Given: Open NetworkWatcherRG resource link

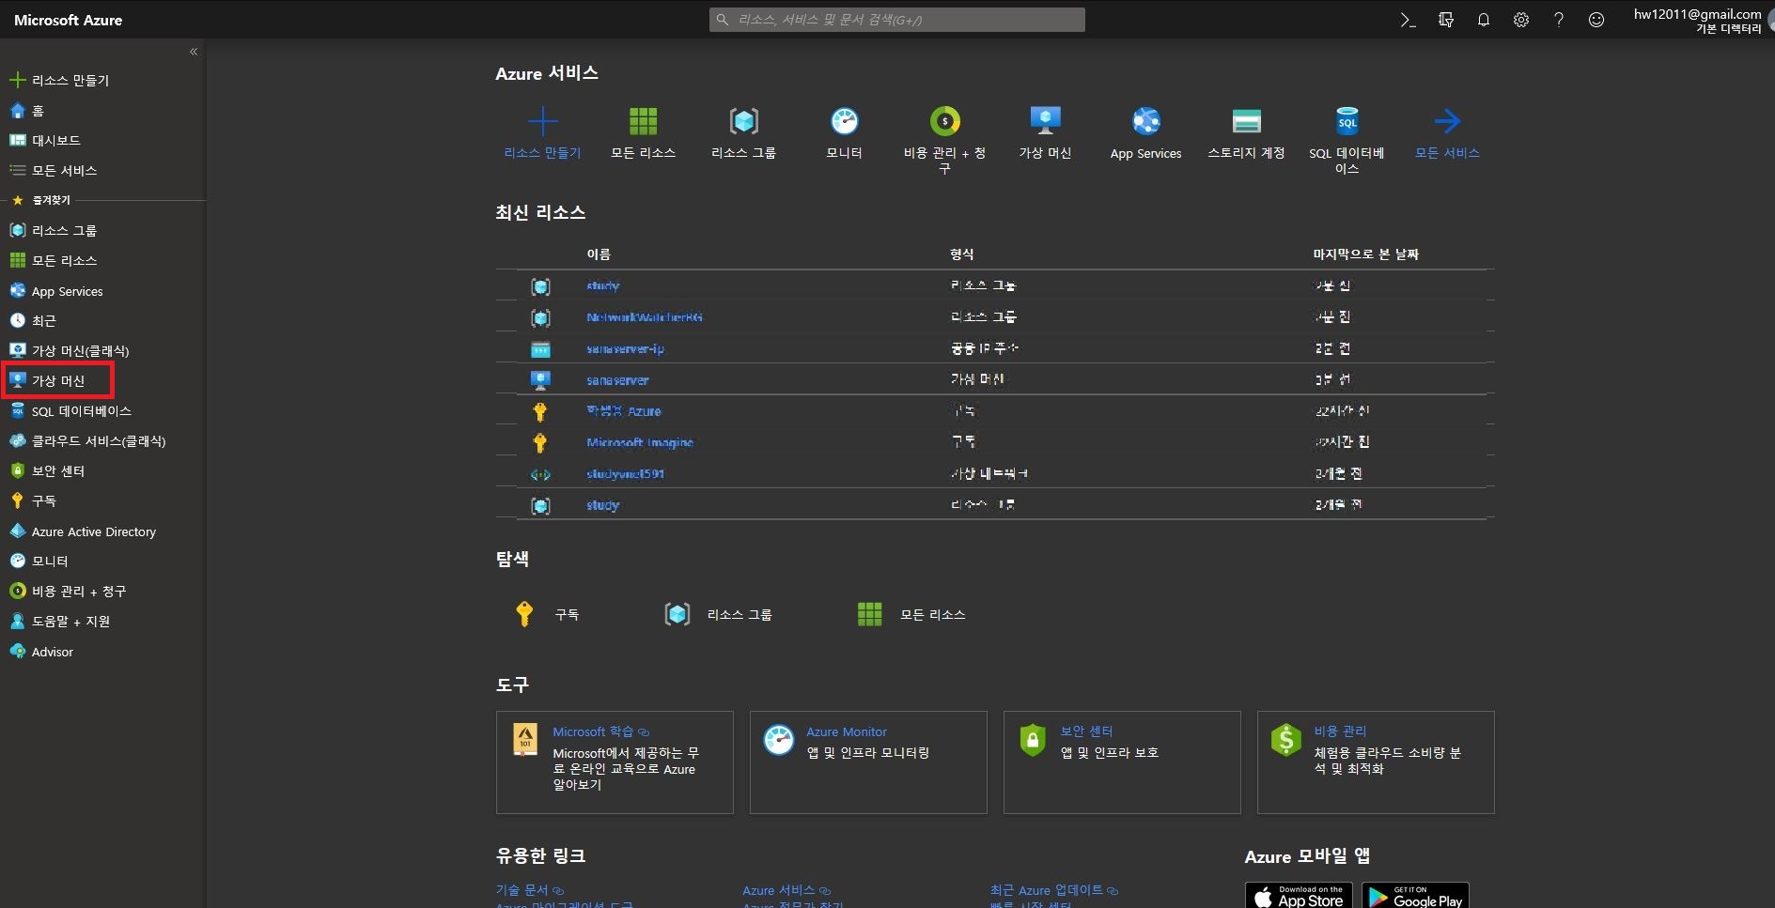Looking at the screenshot, I should tap(645, 317).
